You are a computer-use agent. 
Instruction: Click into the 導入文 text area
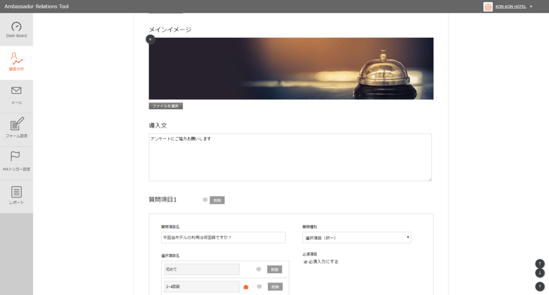tap(290, 157)
